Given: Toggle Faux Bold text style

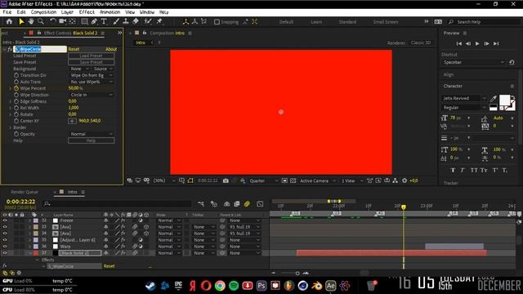Looking at the screenshot, I should point(453,170).
